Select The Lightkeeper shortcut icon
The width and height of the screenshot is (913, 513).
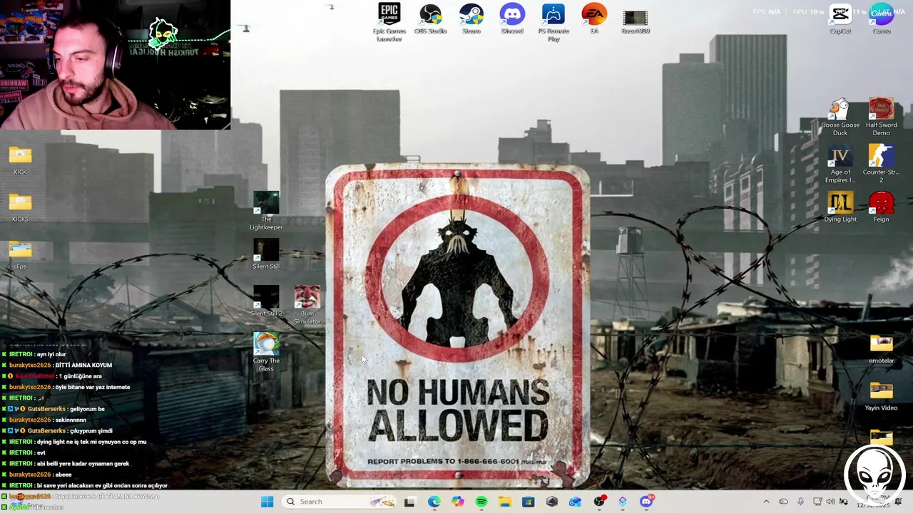click(266, 211)
